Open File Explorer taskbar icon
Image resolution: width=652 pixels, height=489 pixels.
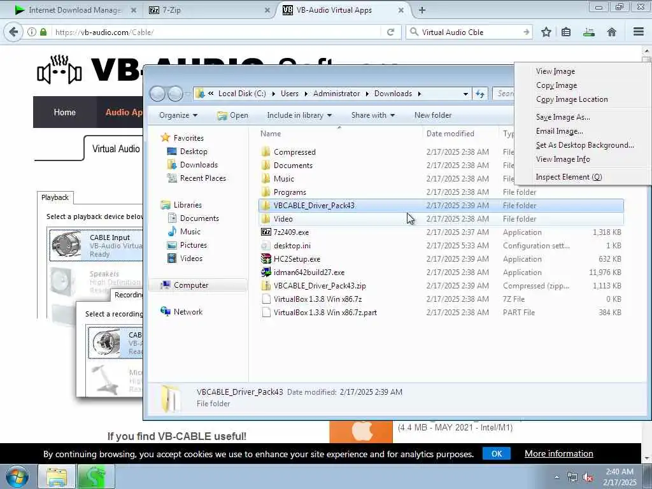coord(57,476)
